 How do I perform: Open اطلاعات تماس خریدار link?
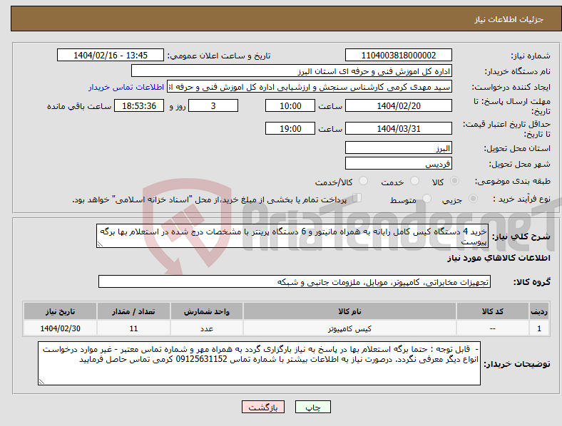(x=126, y=87)
